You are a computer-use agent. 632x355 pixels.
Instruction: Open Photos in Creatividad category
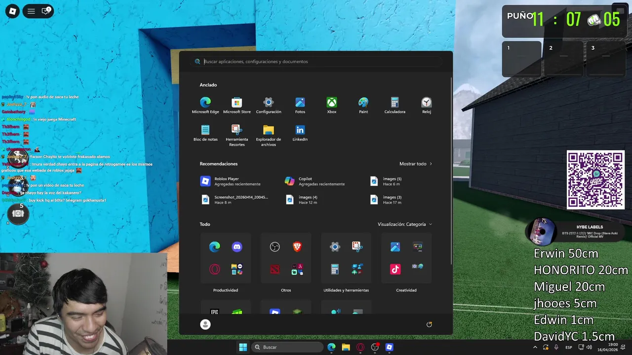[x=395, y=247]
